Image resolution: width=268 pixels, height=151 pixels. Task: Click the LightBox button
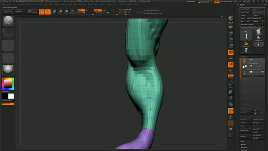point(20,12)
